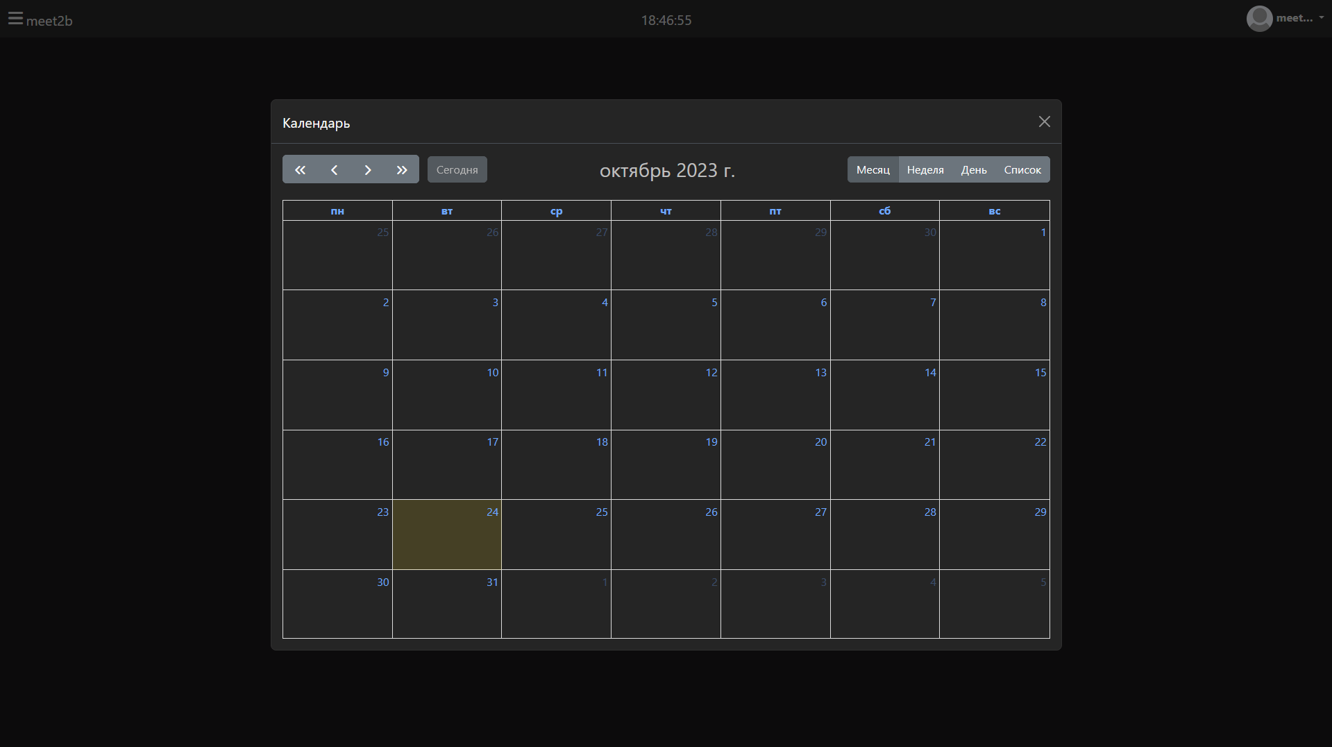This screenshot has width=1332, height=747.
Task: Switch to Месяц view
Action: pos(872,170)
